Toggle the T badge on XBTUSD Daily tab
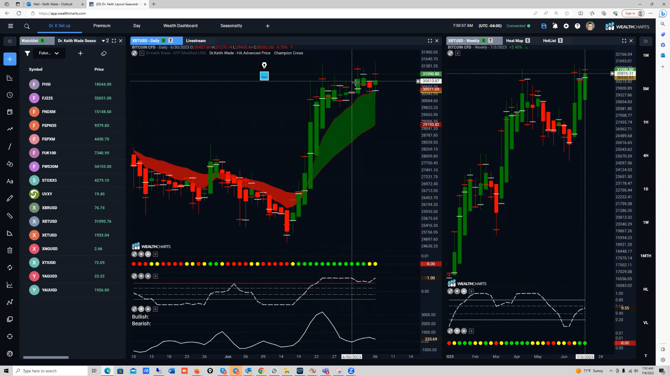This screenshot has width=670, height=376. tap(171, 41)
